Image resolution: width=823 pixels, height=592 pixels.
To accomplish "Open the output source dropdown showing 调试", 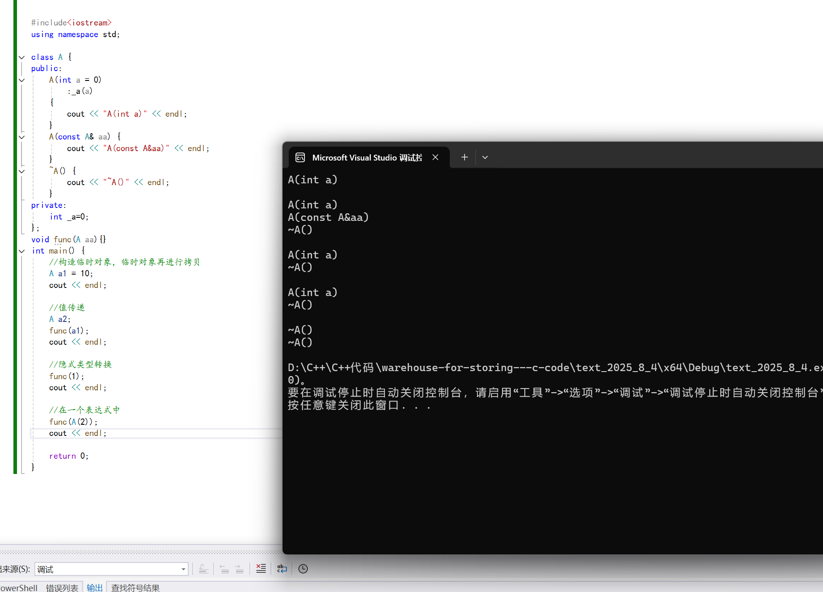I will click(111, 569).
